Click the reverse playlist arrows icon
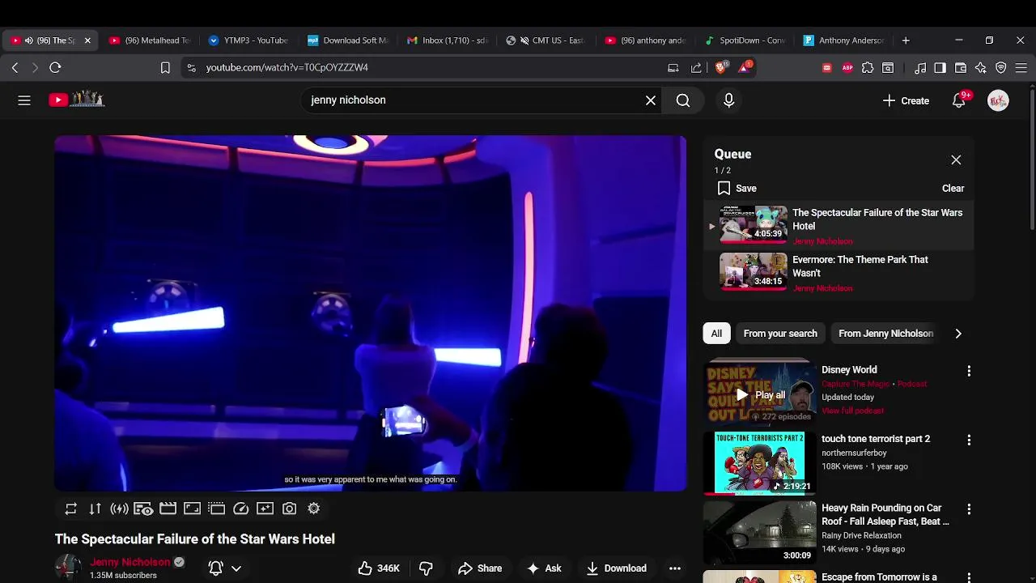1036x583 pixels. [95, 509]
